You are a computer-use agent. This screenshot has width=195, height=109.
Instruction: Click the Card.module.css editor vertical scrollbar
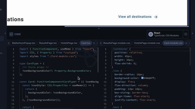click(x=190, y=57)
